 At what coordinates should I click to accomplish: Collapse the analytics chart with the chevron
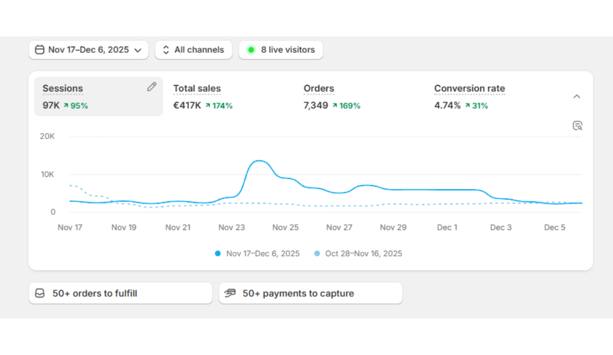[x=577, y=96]
